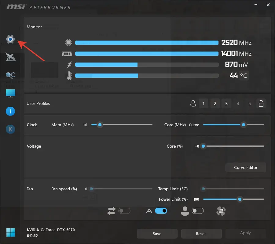Click the temperature thermometer icon
The height and width of the screenshot is (244, 275).
click(x=69, y=76)
